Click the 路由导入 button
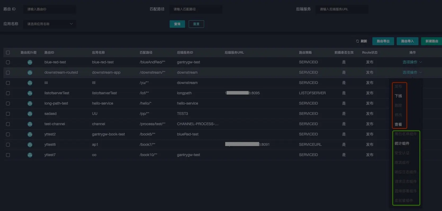Screen dimensions: 442x211 tap(408, 41)
